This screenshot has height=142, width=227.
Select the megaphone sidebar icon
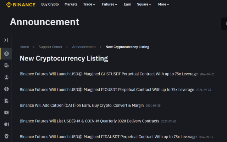coord(6,124)
